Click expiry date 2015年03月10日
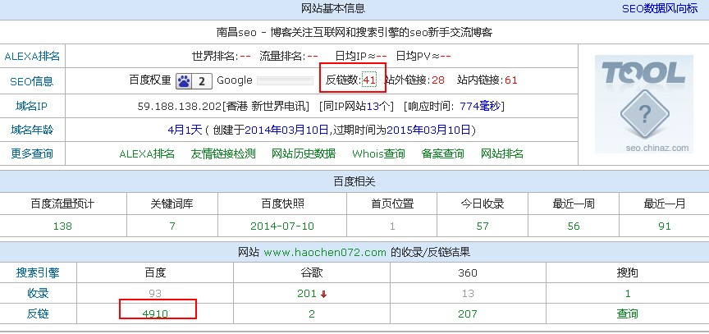The height and width of the screenshot is (334, 709). [x=428, y=130]
